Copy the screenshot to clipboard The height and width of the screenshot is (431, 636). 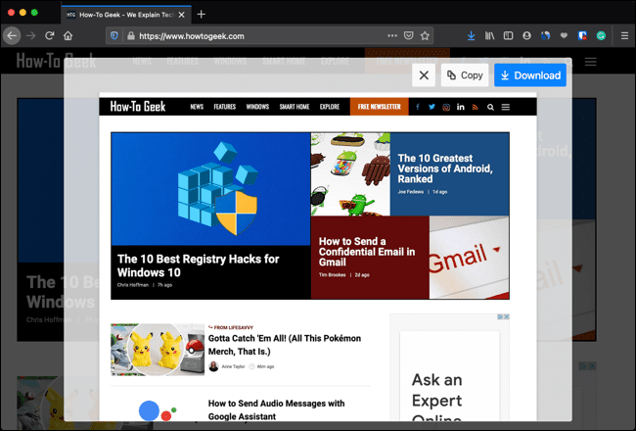[465, 75]
